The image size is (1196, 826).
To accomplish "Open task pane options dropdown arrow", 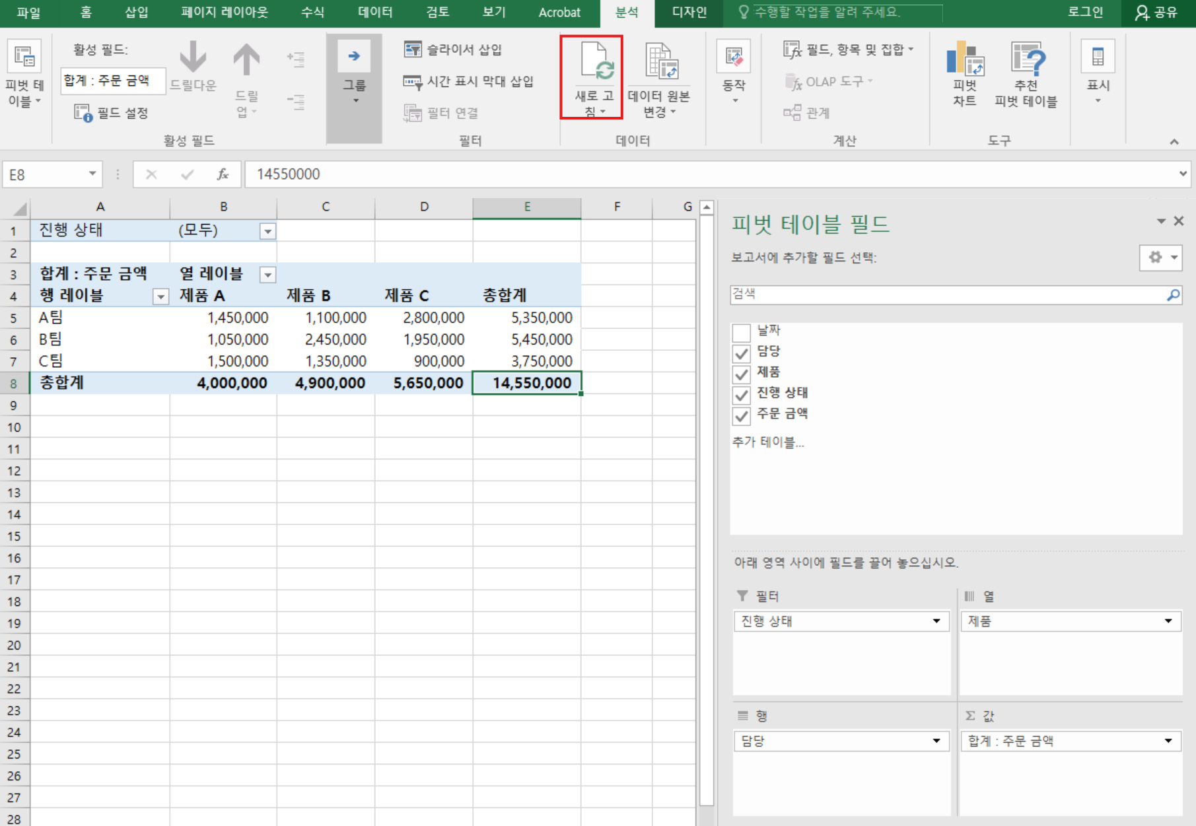I will (x=1160, y=221).
